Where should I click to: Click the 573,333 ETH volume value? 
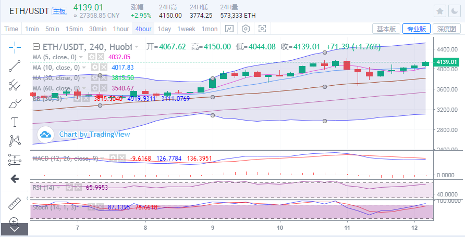tap(238, 16)
